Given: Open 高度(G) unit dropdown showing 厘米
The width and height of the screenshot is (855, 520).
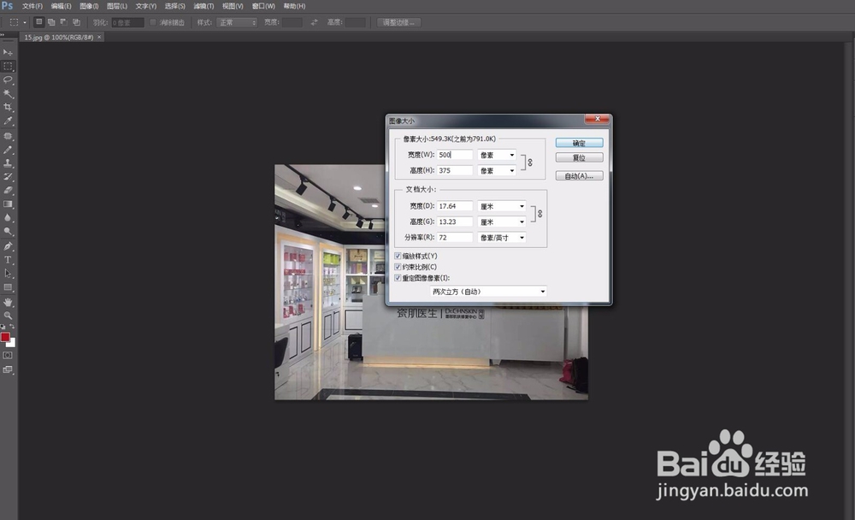Looking at the screenshot, I should coord(502,222).
